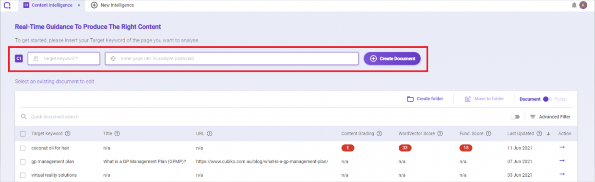Image resolution: width=595 pixels, height=182 pixels.
Task: Click the cubiko.com.au blog URL
Action: coord(262,161)
